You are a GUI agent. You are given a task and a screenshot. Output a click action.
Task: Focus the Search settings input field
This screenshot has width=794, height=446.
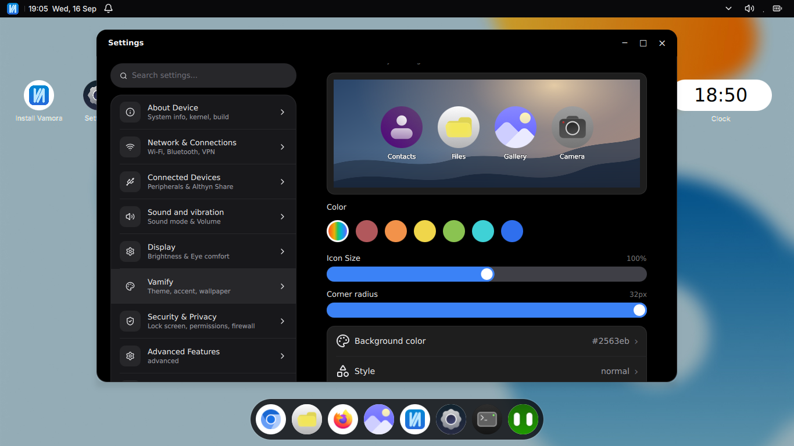tap(203, 75)
